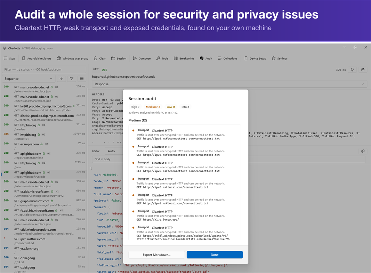
Task: Open Device Setup
Action: (x=255, y=59)
